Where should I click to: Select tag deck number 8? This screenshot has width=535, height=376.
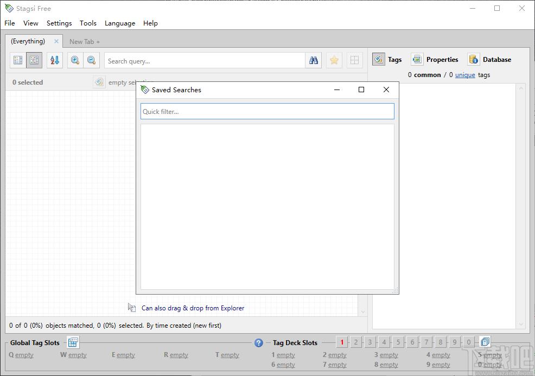[441, 342]
